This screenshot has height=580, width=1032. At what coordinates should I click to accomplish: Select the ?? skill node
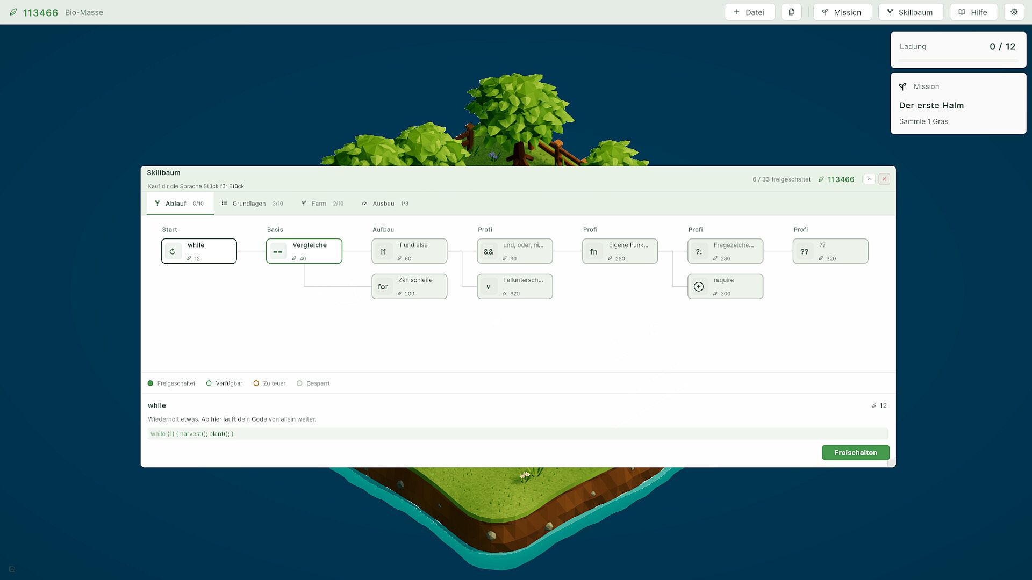(x=830, y=251)
